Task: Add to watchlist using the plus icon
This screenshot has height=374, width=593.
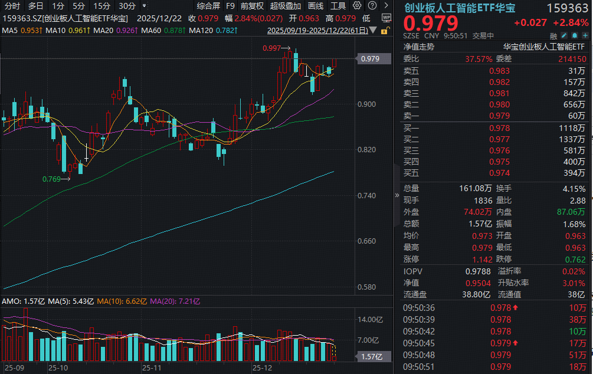Action: click(585, 36)
